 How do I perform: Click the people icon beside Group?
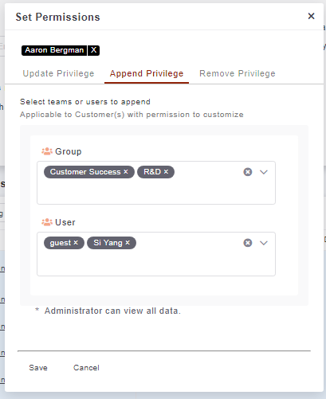coord(47,151)
